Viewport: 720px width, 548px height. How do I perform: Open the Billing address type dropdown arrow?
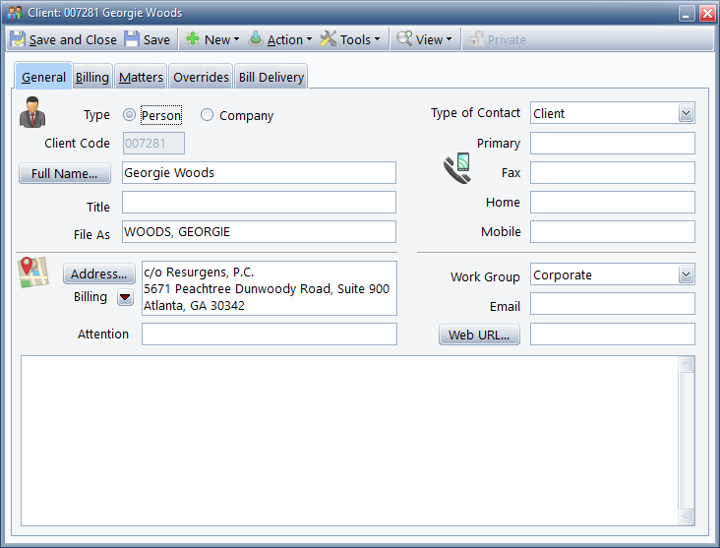click(x=125, y=297)
